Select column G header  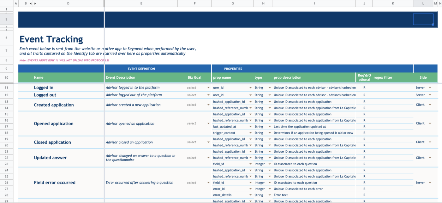point(233,3)
